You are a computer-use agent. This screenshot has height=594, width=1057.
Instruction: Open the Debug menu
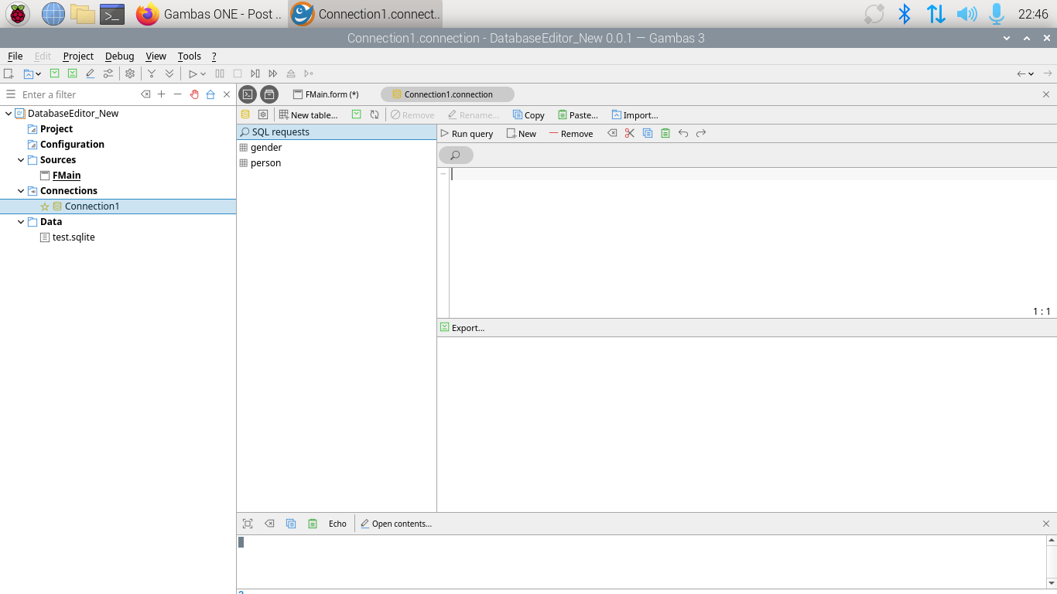click(x=119, y=56)
